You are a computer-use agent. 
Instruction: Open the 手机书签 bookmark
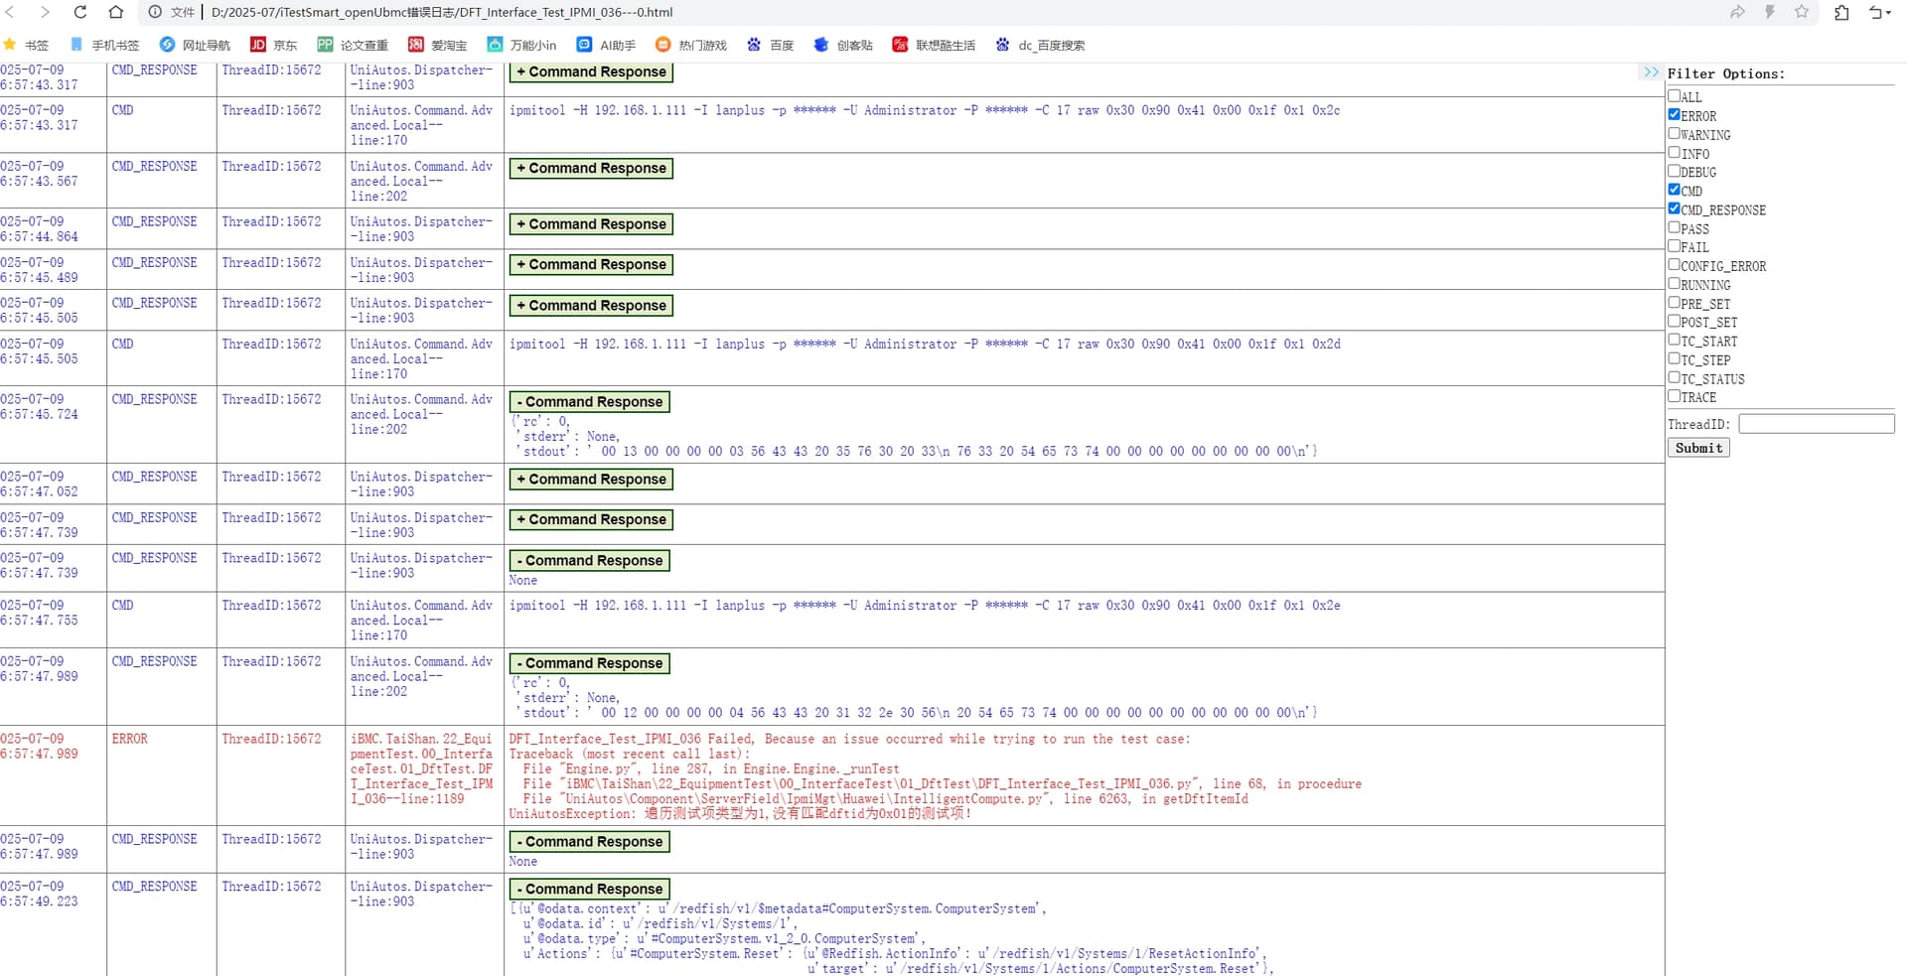tap(105, 45)
